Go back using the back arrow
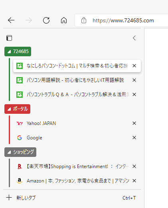 [11, 20]
